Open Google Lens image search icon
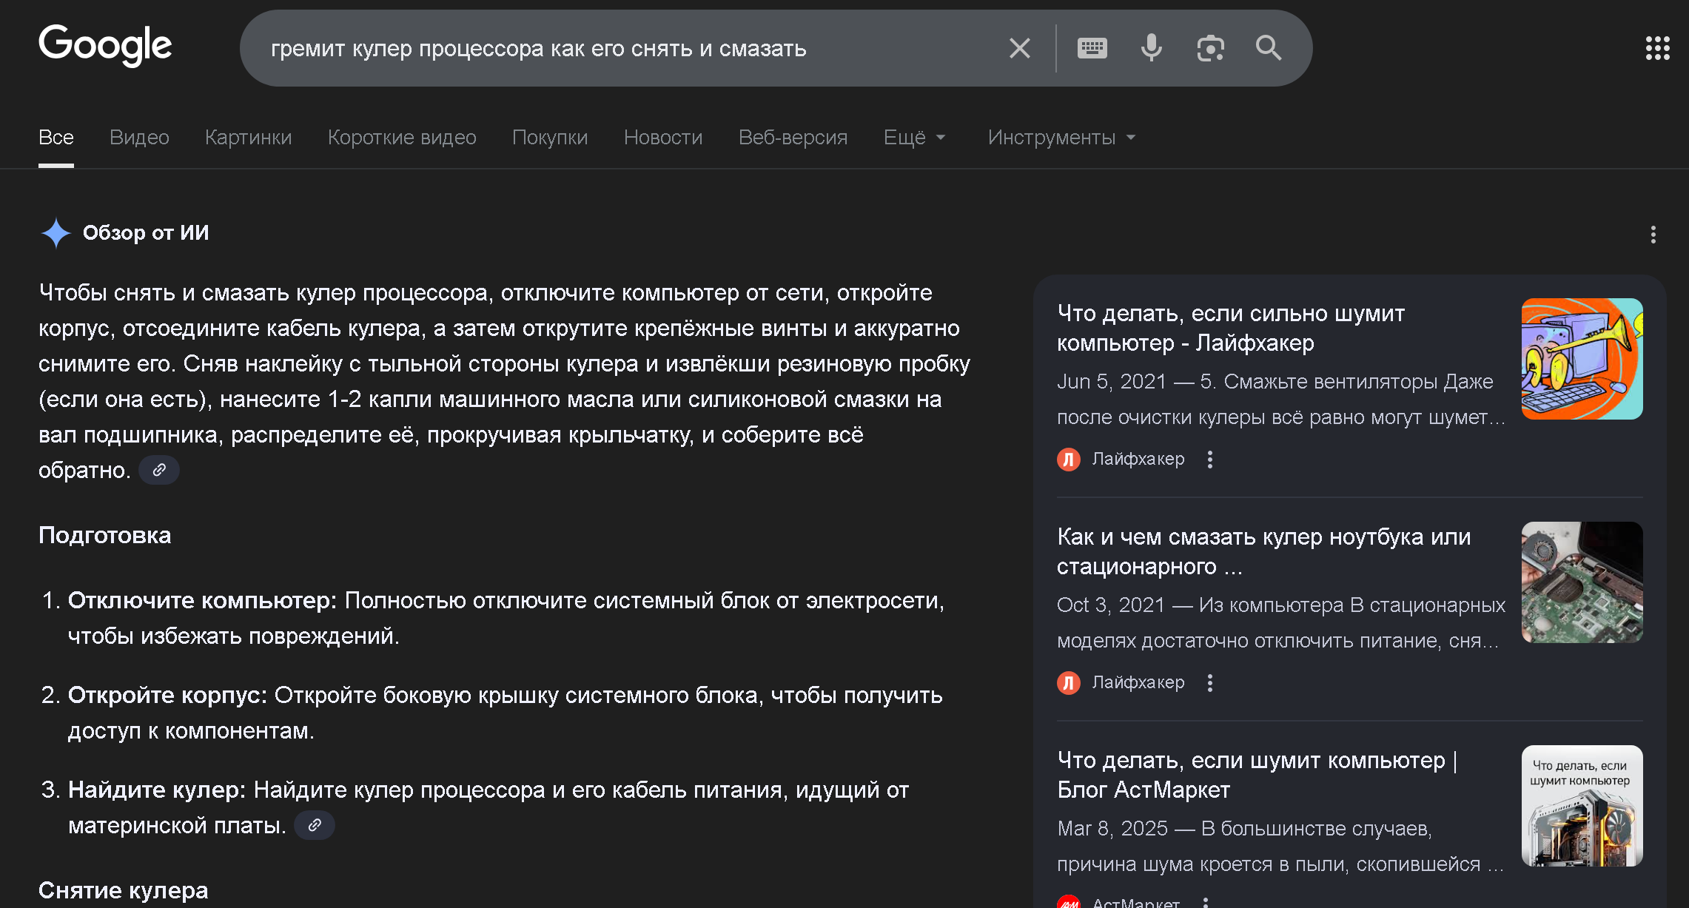The width and height of the screenshot is (1689, 908). click(x=1210, y=49)
